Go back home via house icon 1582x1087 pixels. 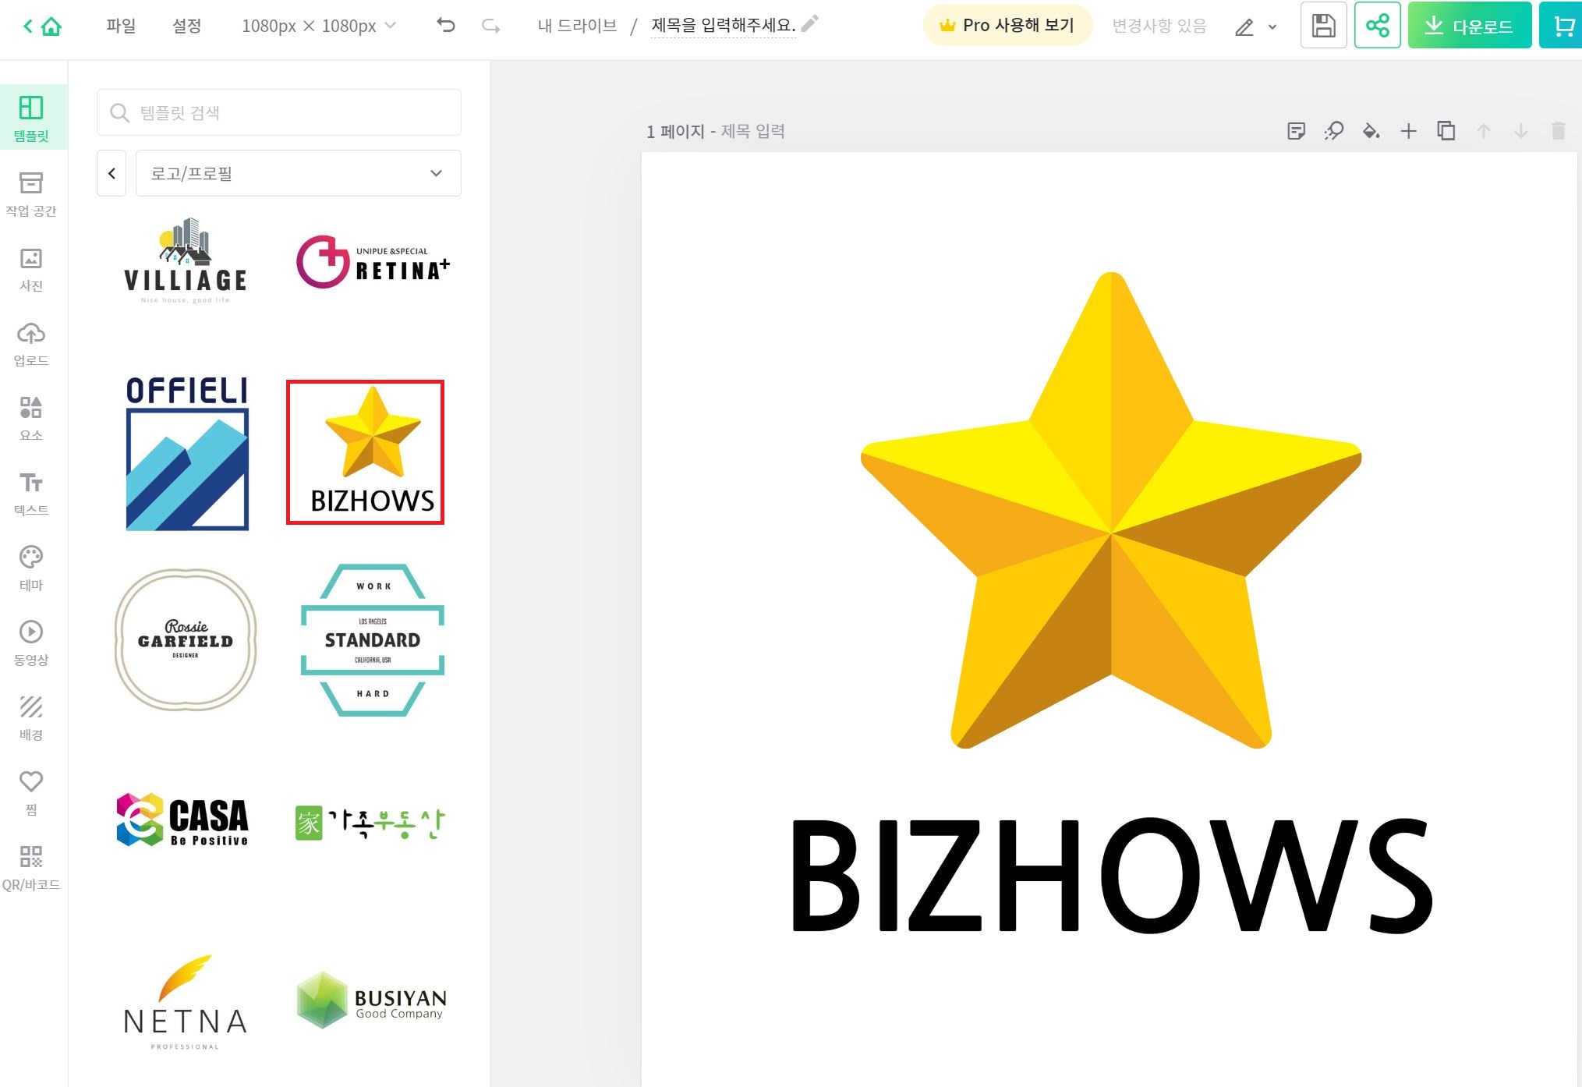click(x=51, y=27)
